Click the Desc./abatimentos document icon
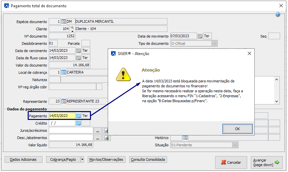 coord(106,138)
